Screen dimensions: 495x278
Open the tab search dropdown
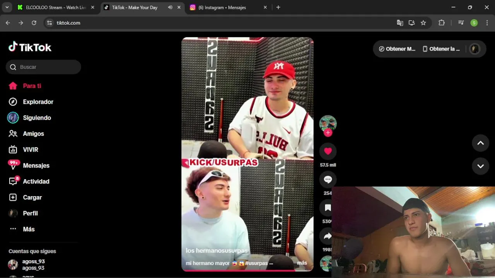pyautogui.click(x=7, y=7)
